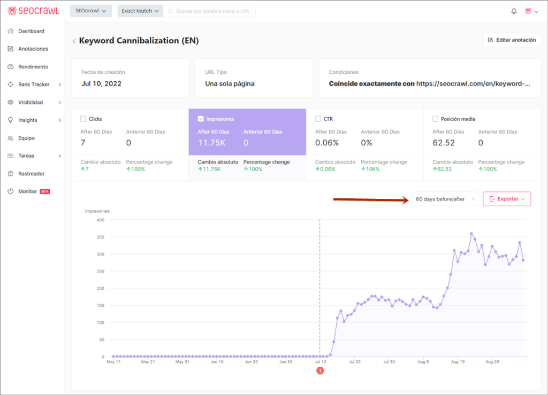Open the Exact Match dropdown

[x=140, y=10]
